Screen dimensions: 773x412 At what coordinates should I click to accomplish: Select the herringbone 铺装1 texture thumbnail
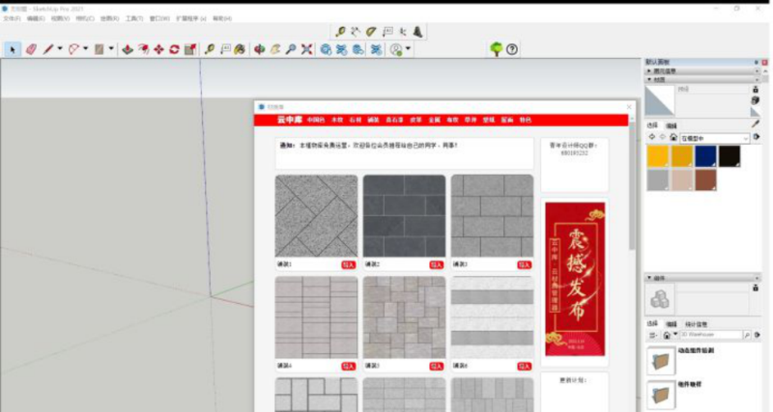coord(317,215)
